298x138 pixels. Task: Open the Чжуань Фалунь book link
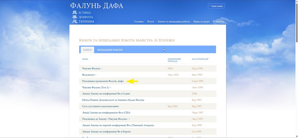(x=91, y=68)
